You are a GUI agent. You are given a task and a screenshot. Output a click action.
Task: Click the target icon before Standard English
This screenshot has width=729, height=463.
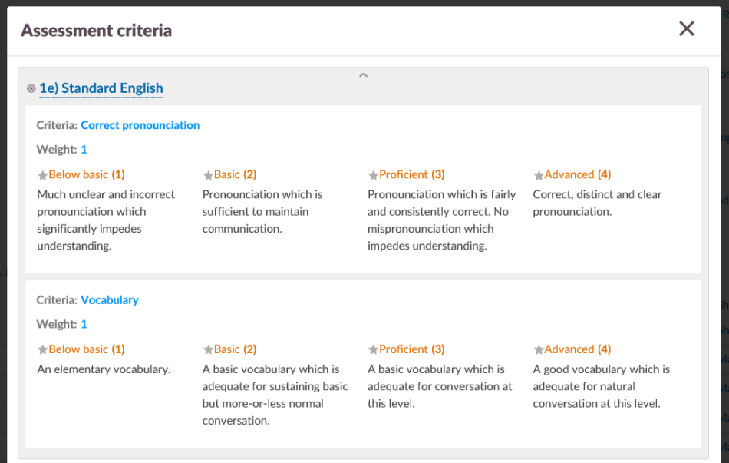31,89
